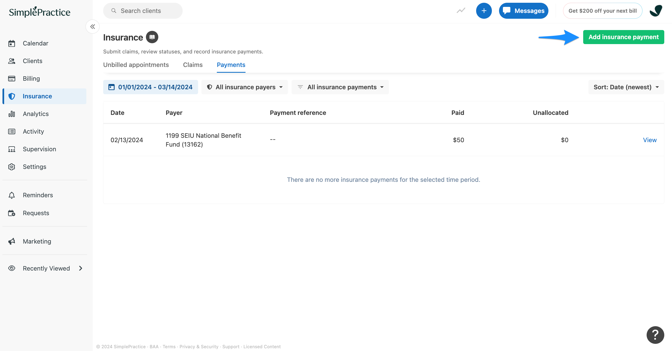This screenshot has width=672, height=351.
Task: Click in the Search clients field
Action: pos(143,11)
